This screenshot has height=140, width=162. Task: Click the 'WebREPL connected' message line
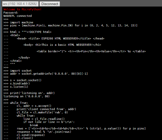(17, 16)
